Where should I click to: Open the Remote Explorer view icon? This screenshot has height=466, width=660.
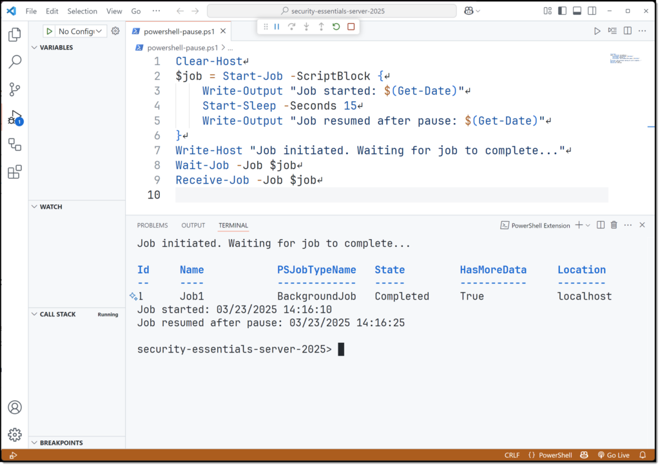pyautogui.click(x=15, y=145)
